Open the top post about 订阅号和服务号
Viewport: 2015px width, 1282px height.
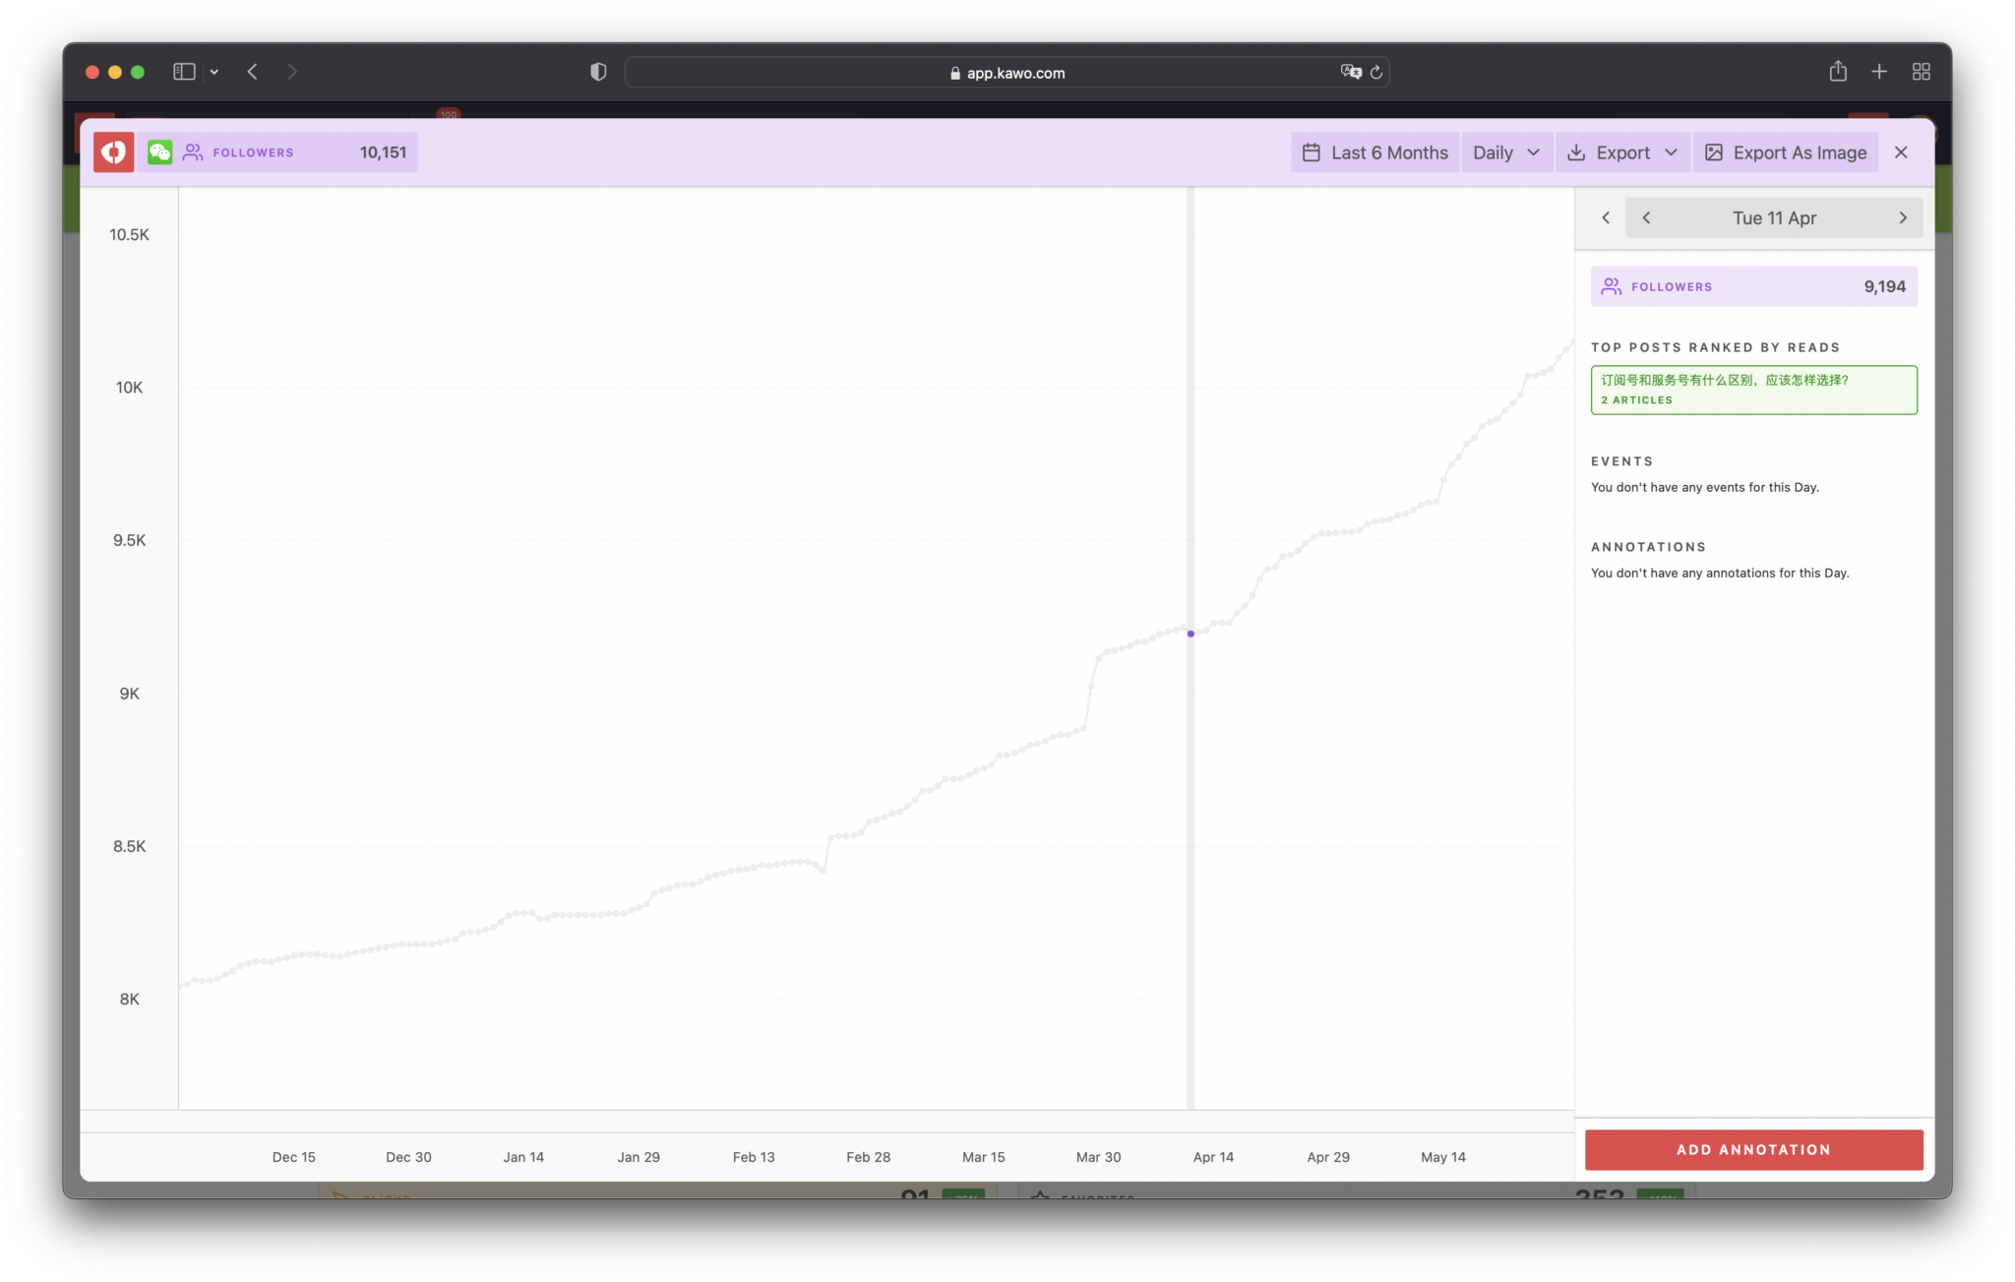tap(1753, 390)
